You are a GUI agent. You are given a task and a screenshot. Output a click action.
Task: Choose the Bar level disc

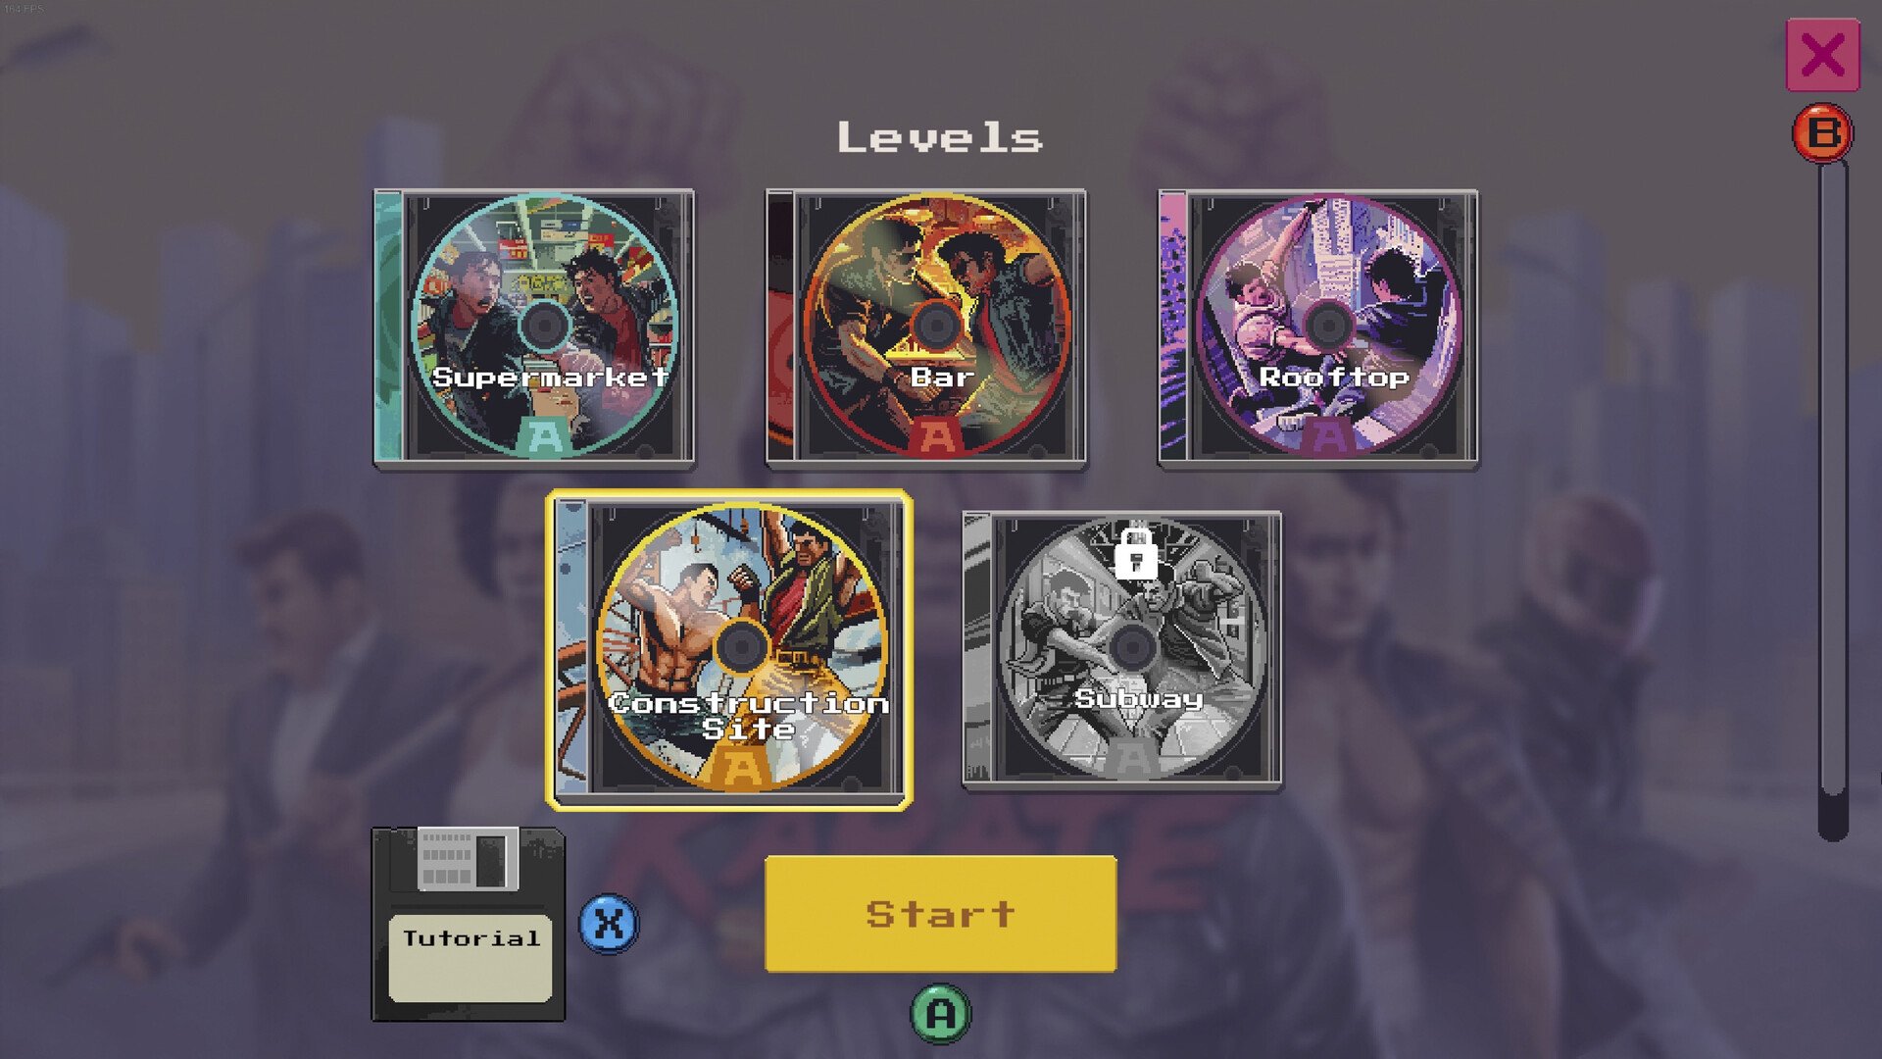coord(926,328)
